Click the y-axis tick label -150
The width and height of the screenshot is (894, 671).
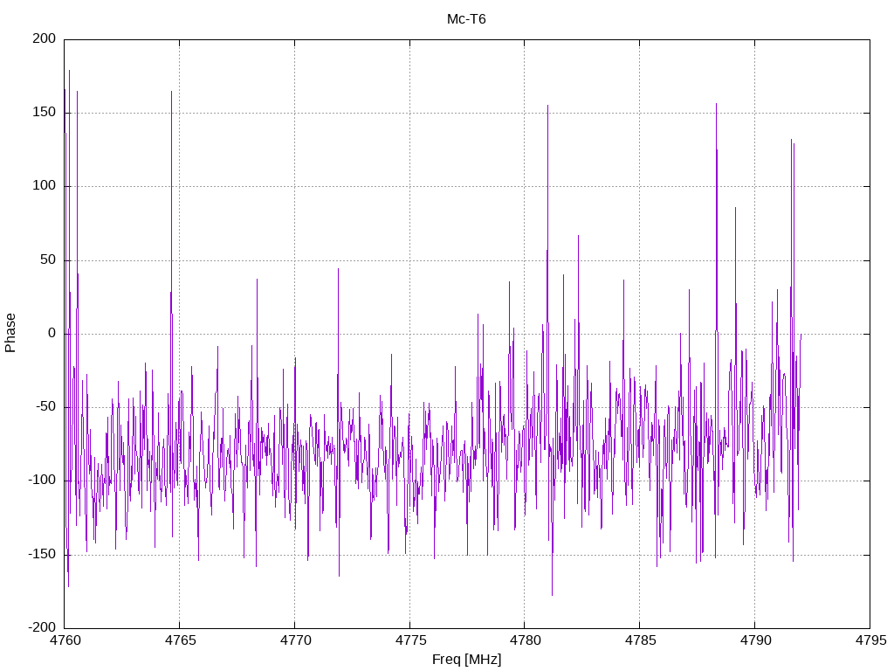point(42,554)
